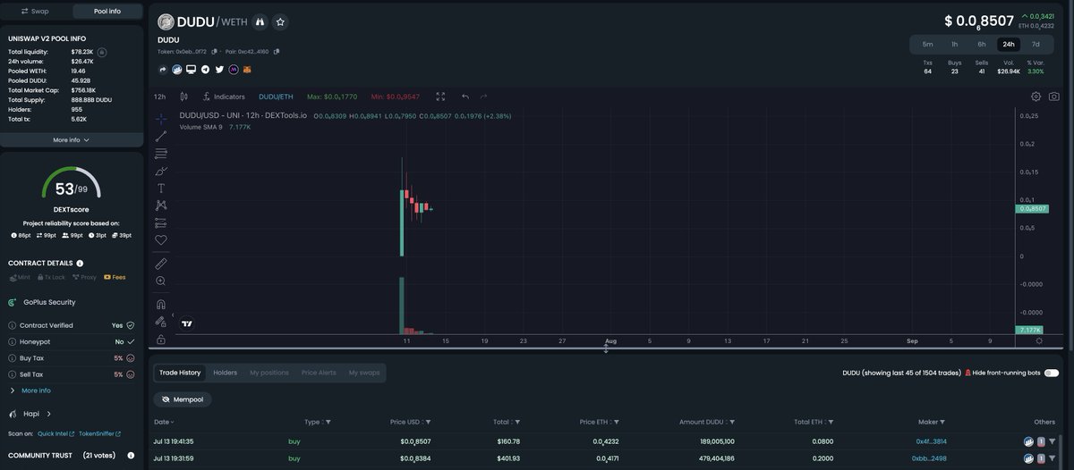This screenshot has height=470, width=1074.
Task: Click the Mempool button
Action: 183,399
